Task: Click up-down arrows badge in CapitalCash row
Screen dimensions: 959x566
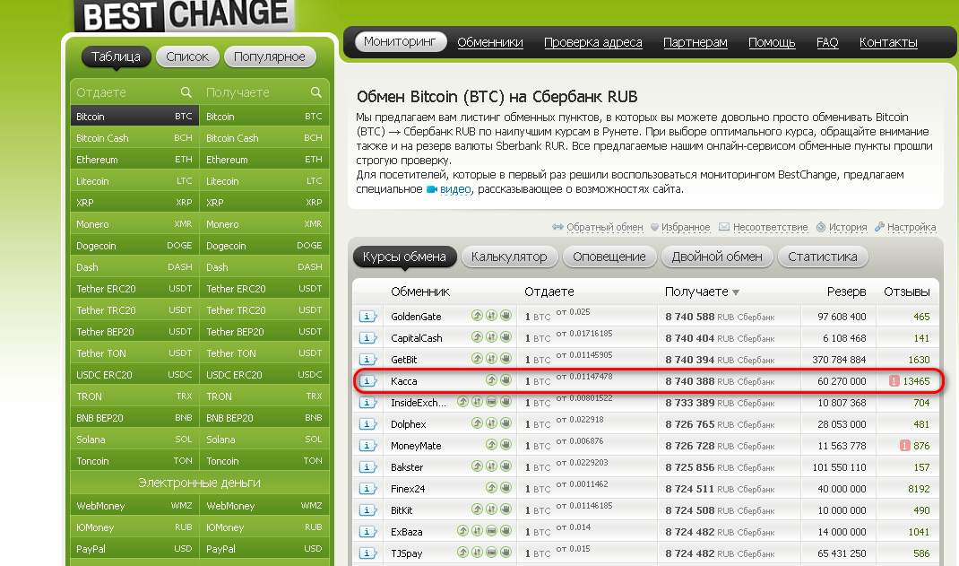Action: pyautogui.click(x=491, y=337)
